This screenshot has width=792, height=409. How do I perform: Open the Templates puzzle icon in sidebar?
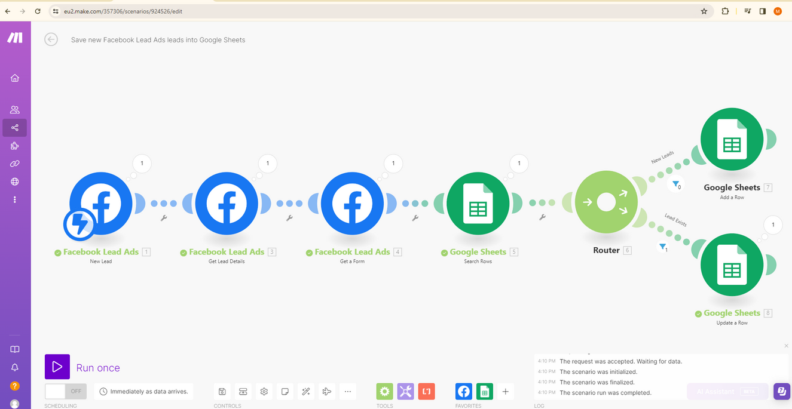[15, 146]
